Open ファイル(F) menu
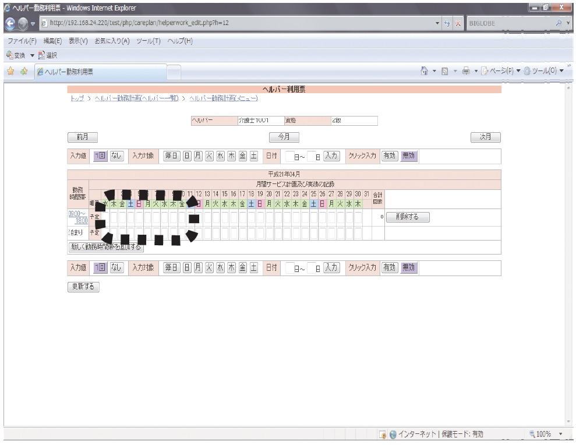Screen dimensions: 576x445 (x=22, y=41)
